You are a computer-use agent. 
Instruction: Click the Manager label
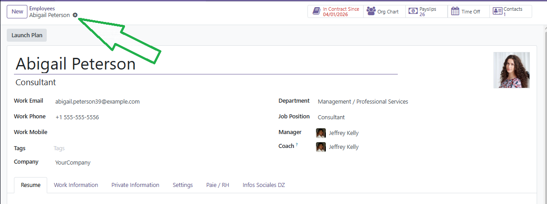click(x=290, y=132)
